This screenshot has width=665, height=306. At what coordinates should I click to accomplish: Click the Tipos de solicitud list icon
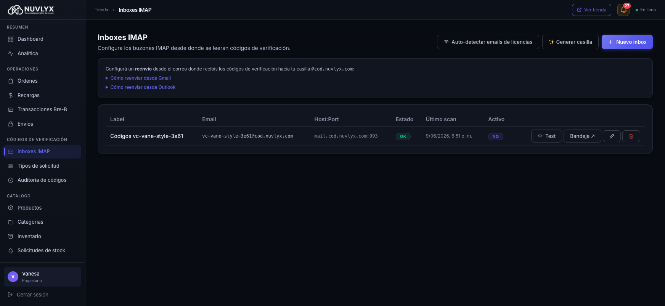(11, 166)
